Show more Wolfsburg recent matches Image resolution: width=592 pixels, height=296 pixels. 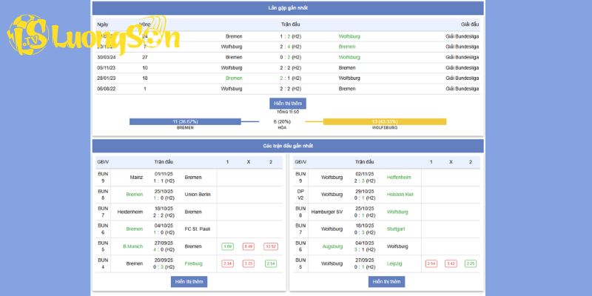(x=386, y=282)
